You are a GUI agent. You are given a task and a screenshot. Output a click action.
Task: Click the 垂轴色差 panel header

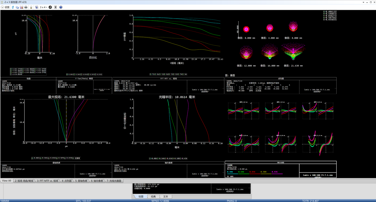click(56, 163)
